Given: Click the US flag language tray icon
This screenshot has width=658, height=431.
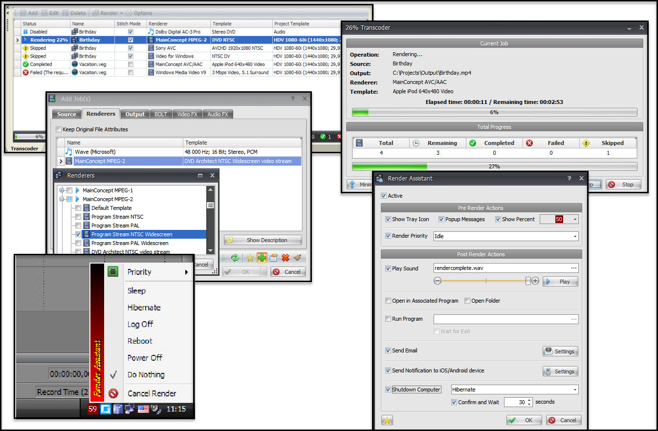Looking at the screenshot, I should [143, 409].
